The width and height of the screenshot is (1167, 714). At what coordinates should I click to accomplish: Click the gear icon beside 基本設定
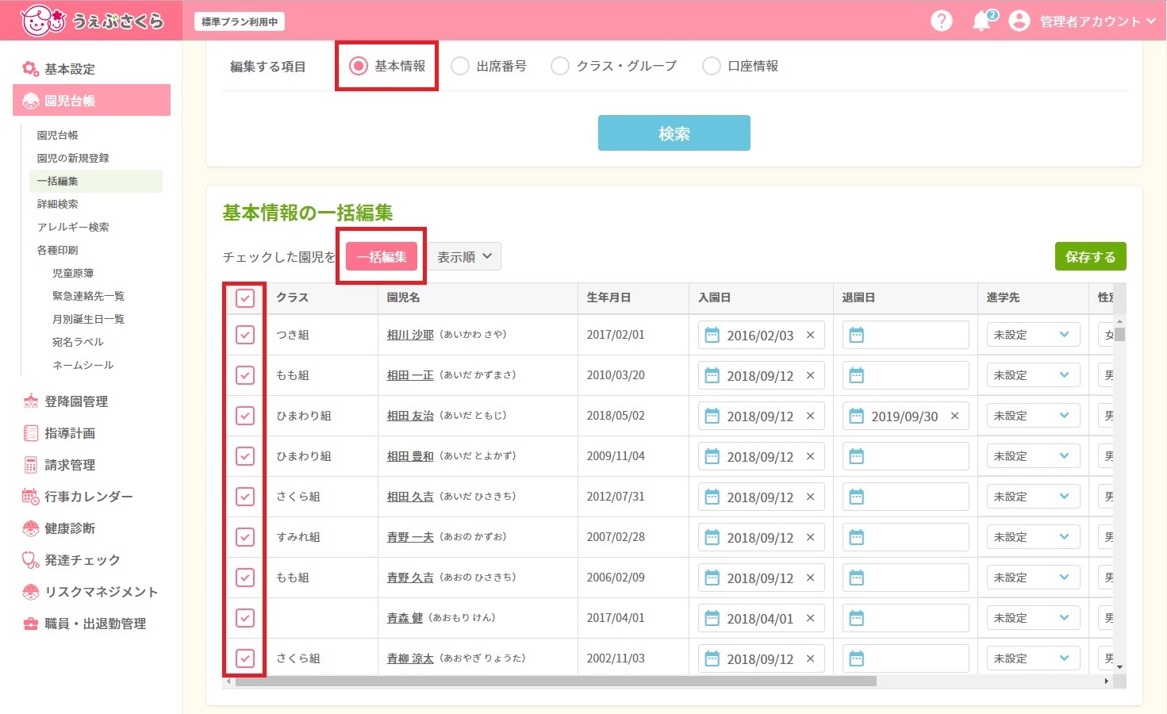click(x=30, y=69)
